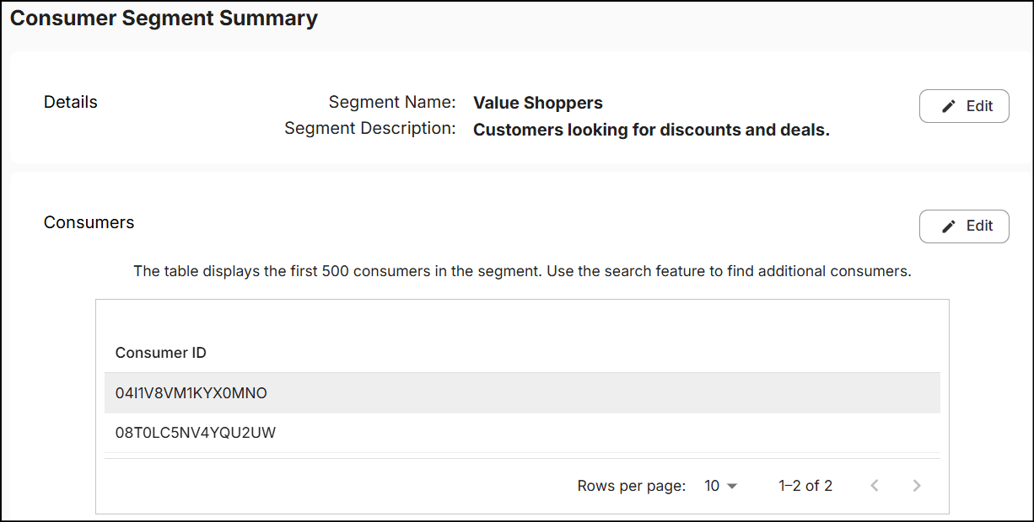Click Edit in the Consumers section
Screen dimensions: 1034x522
tap(964, 226)
